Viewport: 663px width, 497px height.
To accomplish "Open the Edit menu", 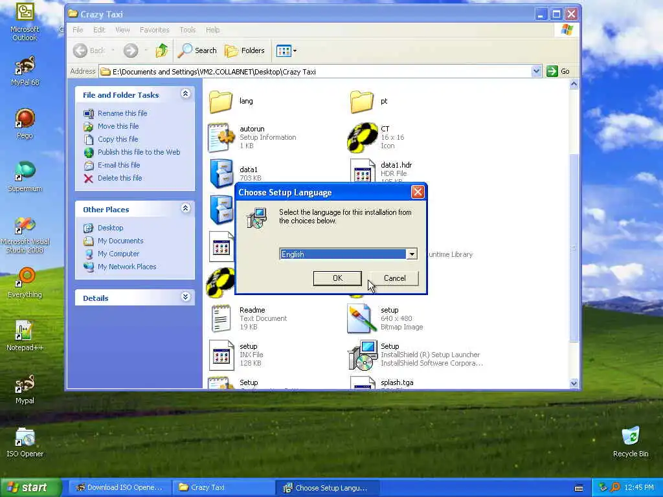I will [x=99, y=30].
